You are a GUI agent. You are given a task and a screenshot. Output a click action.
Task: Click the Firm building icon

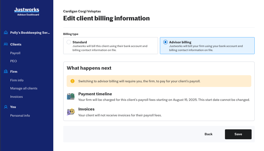tap(6, 71)
